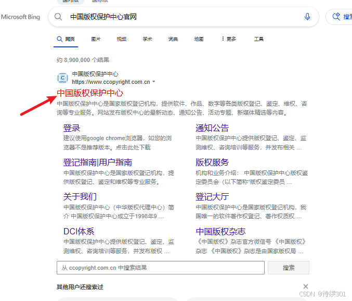The width and height of the screenshot is (352, 301).
Task: Open the visual search button beside search box
Action: pyautogui.click(x=339, y=17)
